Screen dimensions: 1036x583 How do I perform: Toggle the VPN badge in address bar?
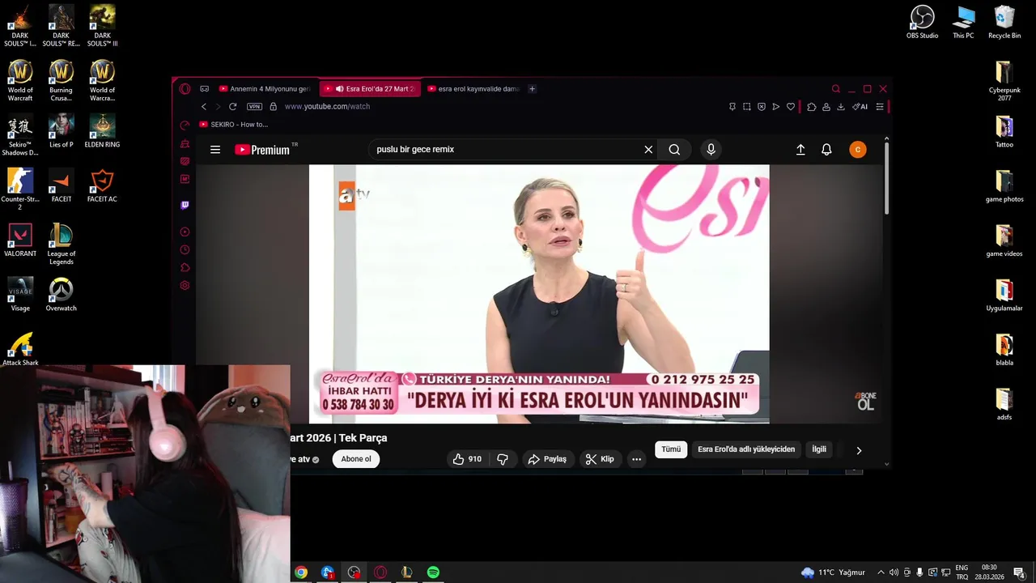pyautogui.click(x=255, y=107)
